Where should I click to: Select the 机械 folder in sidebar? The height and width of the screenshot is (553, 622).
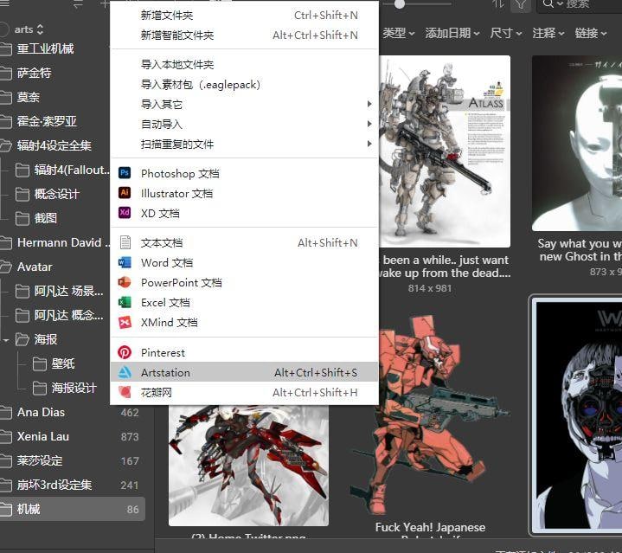coord(73,509)
